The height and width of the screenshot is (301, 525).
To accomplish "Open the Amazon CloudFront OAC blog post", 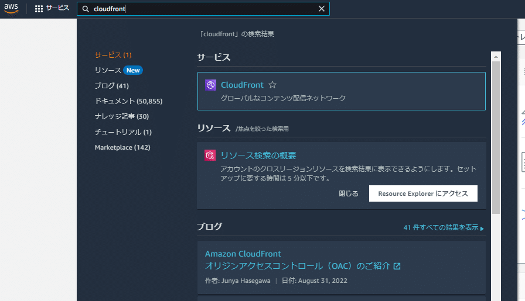I will coord(298,260).
